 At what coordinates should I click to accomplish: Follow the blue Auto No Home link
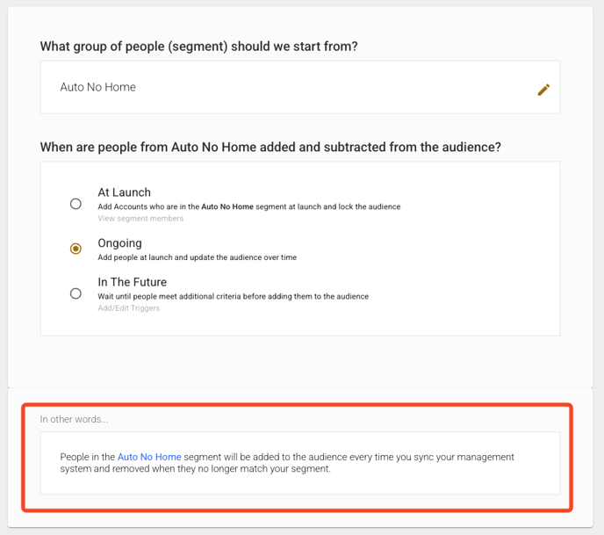point(149,457)
